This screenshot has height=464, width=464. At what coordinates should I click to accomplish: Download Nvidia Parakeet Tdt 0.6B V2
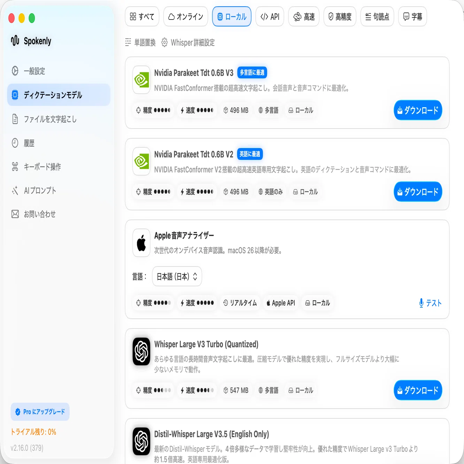point(418,192)
